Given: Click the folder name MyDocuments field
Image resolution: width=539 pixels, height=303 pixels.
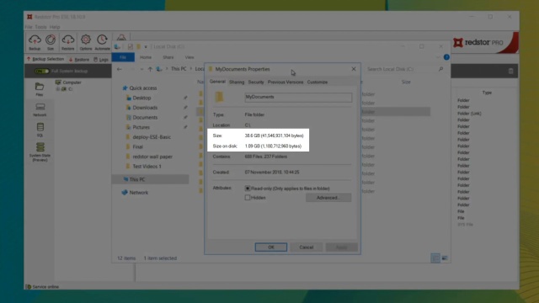Looking at the screenshot, I should [x=298, y=98].
